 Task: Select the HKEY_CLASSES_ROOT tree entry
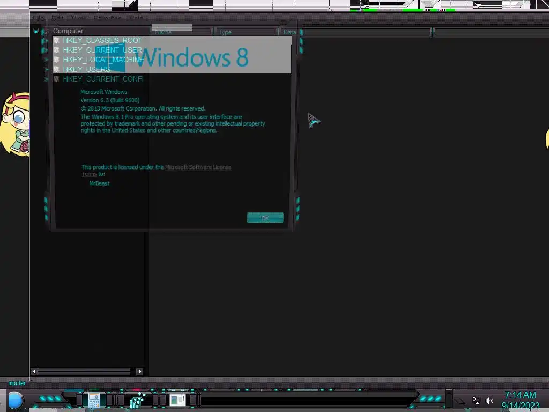click(102, 40)
